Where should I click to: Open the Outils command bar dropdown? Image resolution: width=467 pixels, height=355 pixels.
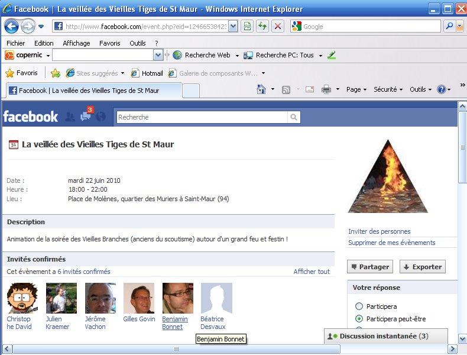[x=420, y=89]
